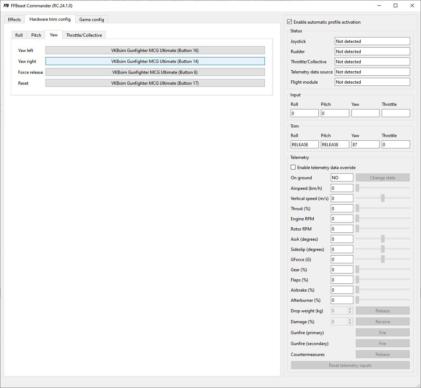Click the empty Input Yaw field
Image resolution: width=421 pixels, height=388 pixels.
(x=365, y=113)
